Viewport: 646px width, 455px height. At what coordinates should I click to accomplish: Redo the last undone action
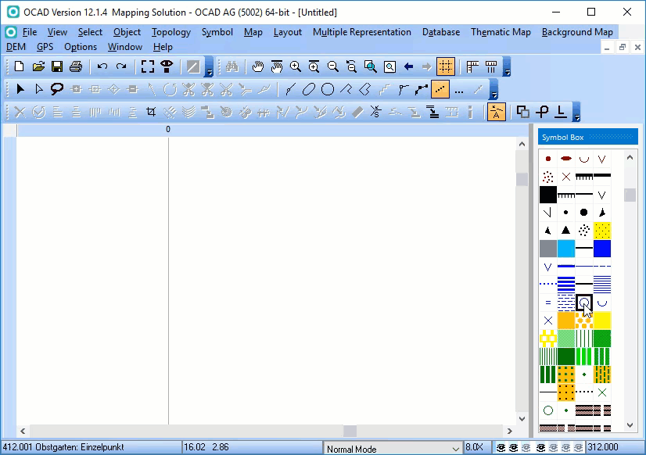pos(121,66)
